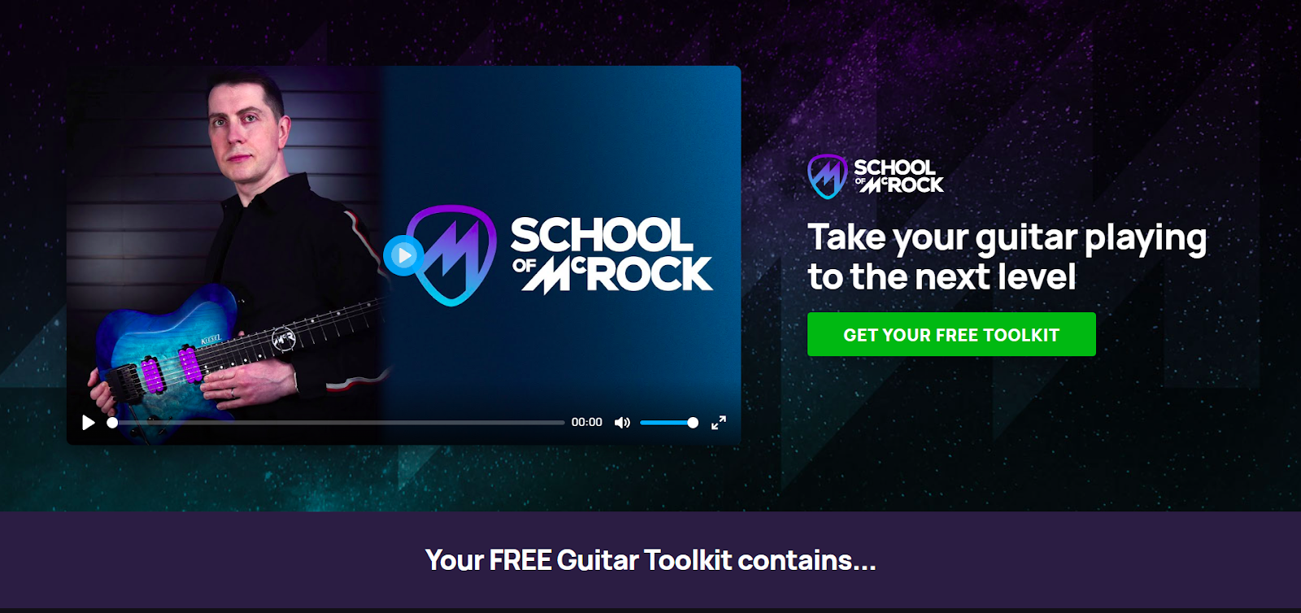Viewport: 1301px width, 613px height.
Task: Click the large guitar-pick M logo in video
Action: coord(452,255)
